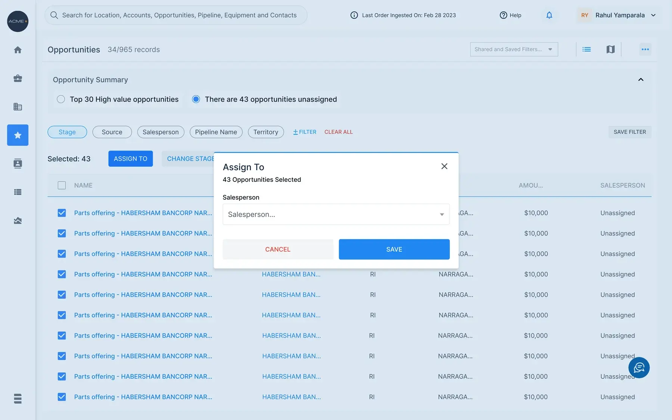This screenshot has height=420, width=672.
Task: Click the Selected: 43 label
Action: point(69,159)
